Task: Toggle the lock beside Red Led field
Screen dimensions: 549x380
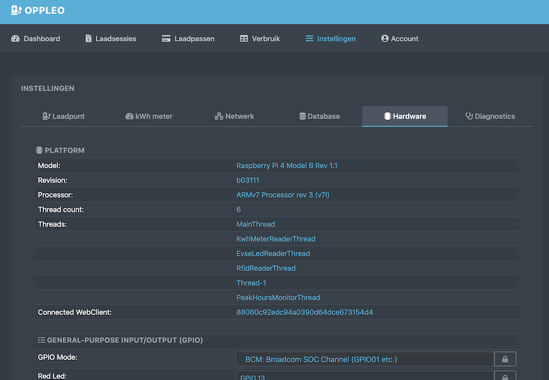Action: tap(505, 376)
